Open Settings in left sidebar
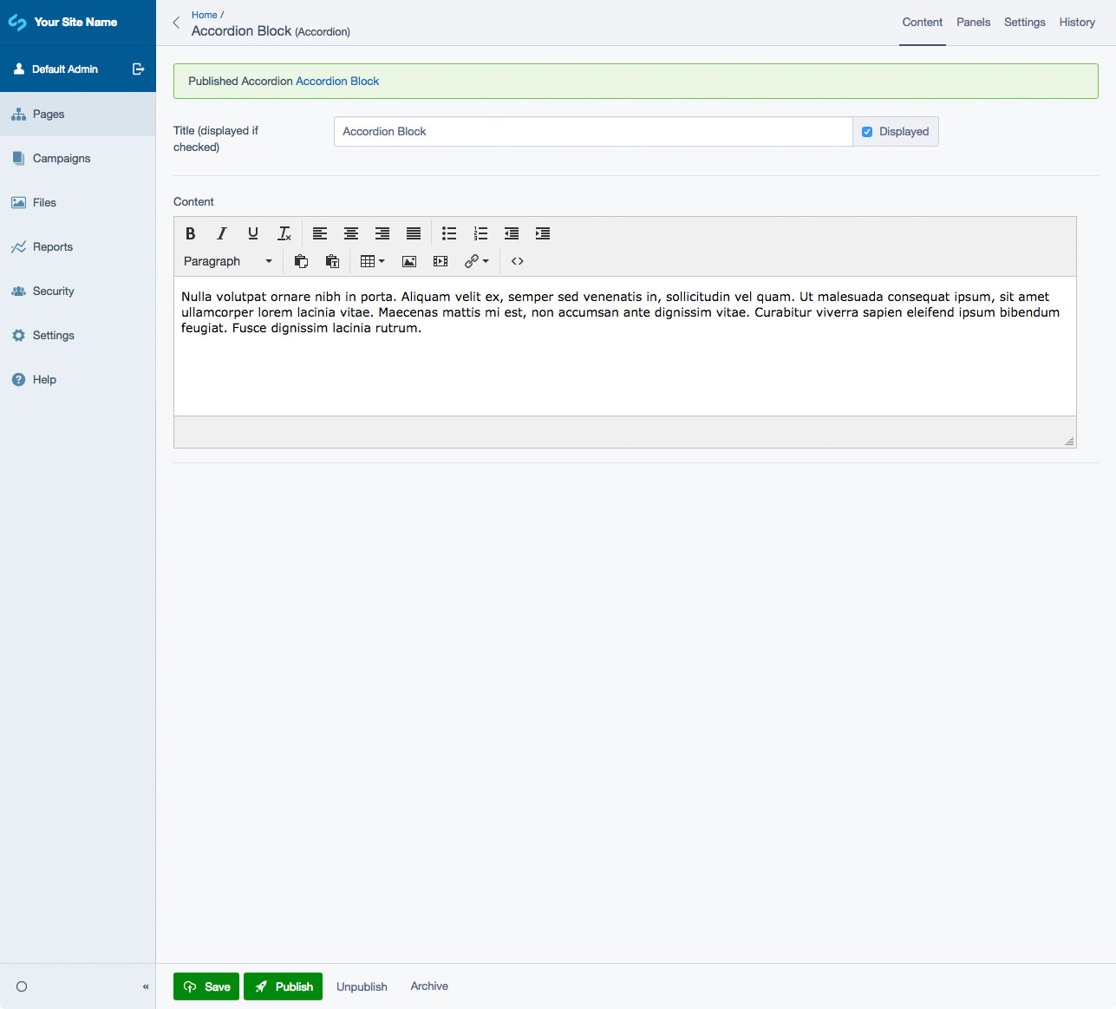Viewport: 1116px width, 1009px height. [78, 335]
